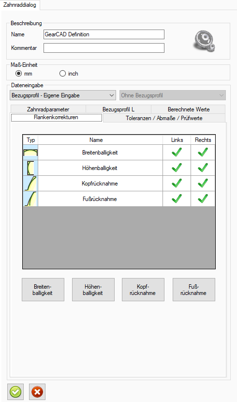Toggle Rechts checkmark for Höhenballigkeit
Image resolution: width=237 pixels, height=402 pixels.
[x=203, y=168]
